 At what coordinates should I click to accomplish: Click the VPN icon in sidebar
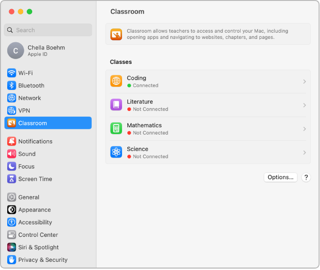[x=12, y=110]
